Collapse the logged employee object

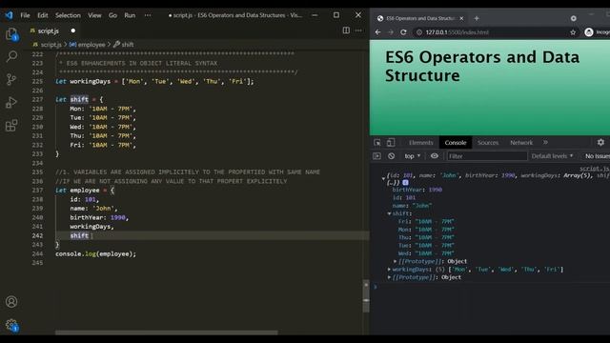click(383, 179)
